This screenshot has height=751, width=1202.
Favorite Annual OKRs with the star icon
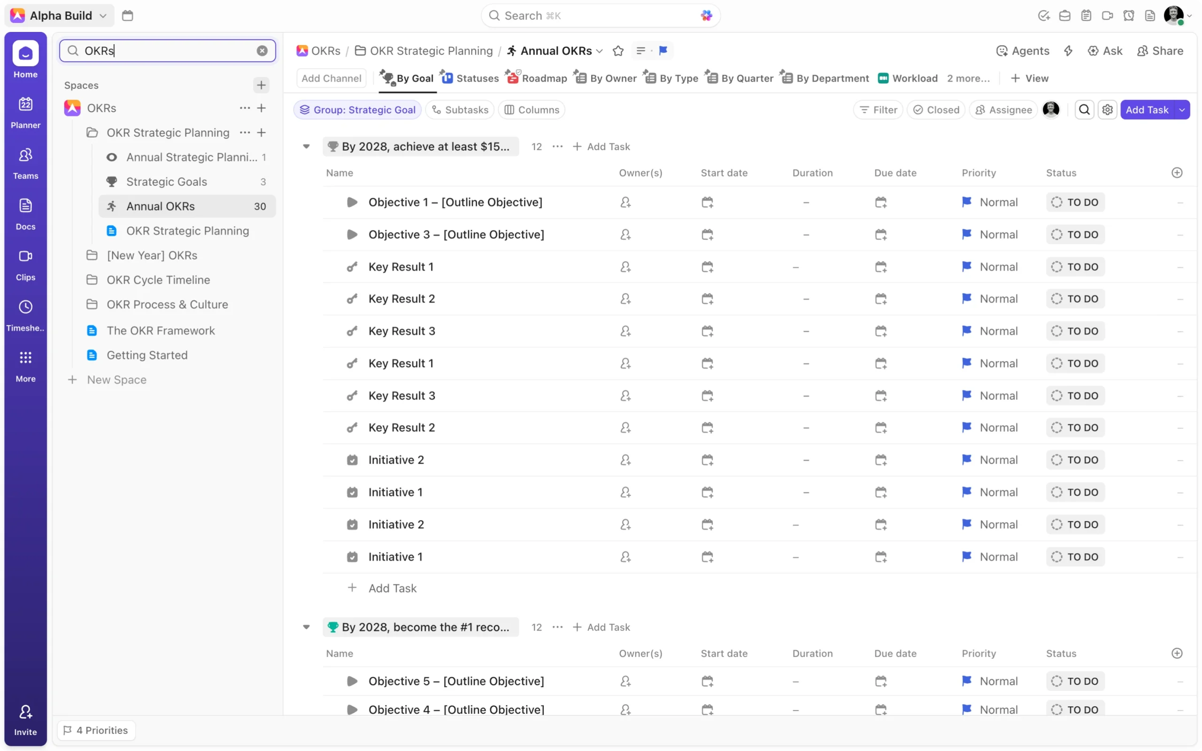click(x=618, y=51)
